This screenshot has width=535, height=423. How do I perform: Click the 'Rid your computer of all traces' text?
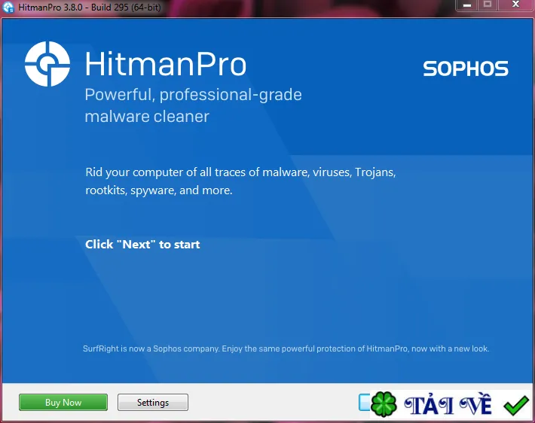(x=240, y=181)
